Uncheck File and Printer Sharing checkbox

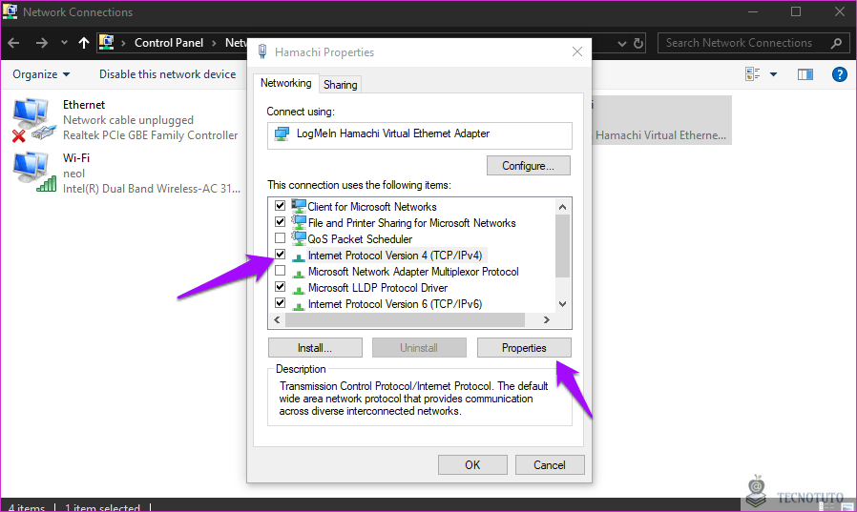tap(280, 221)
